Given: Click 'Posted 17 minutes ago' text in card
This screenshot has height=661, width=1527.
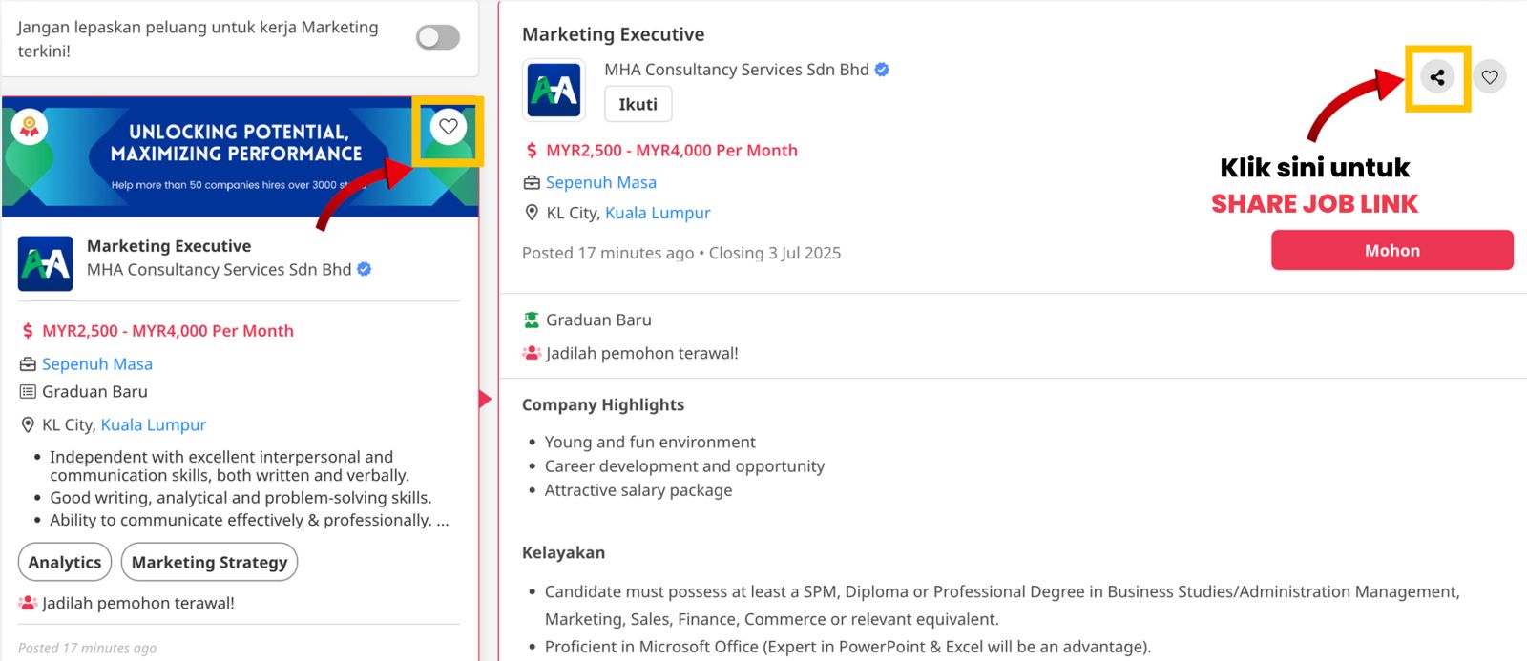Looking at the screenshot, I should click(x=87, y=648).
